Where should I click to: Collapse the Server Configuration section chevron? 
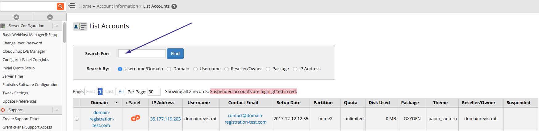click(57, 26)
